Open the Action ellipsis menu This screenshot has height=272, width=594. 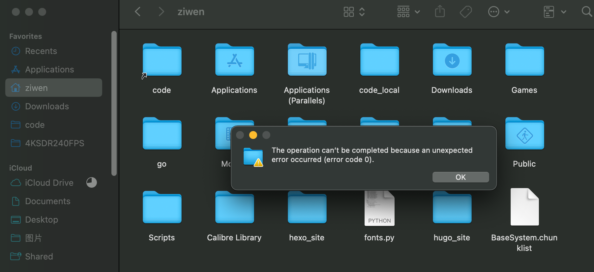click(x=498, y=12)
